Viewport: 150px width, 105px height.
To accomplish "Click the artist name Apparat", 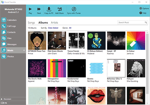I will click(x=31, y=81).
